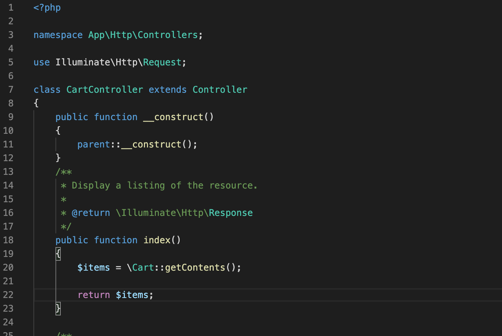Click the public keyword on line 9
Viewport: 502px width, 336px height.
point(72,117)
